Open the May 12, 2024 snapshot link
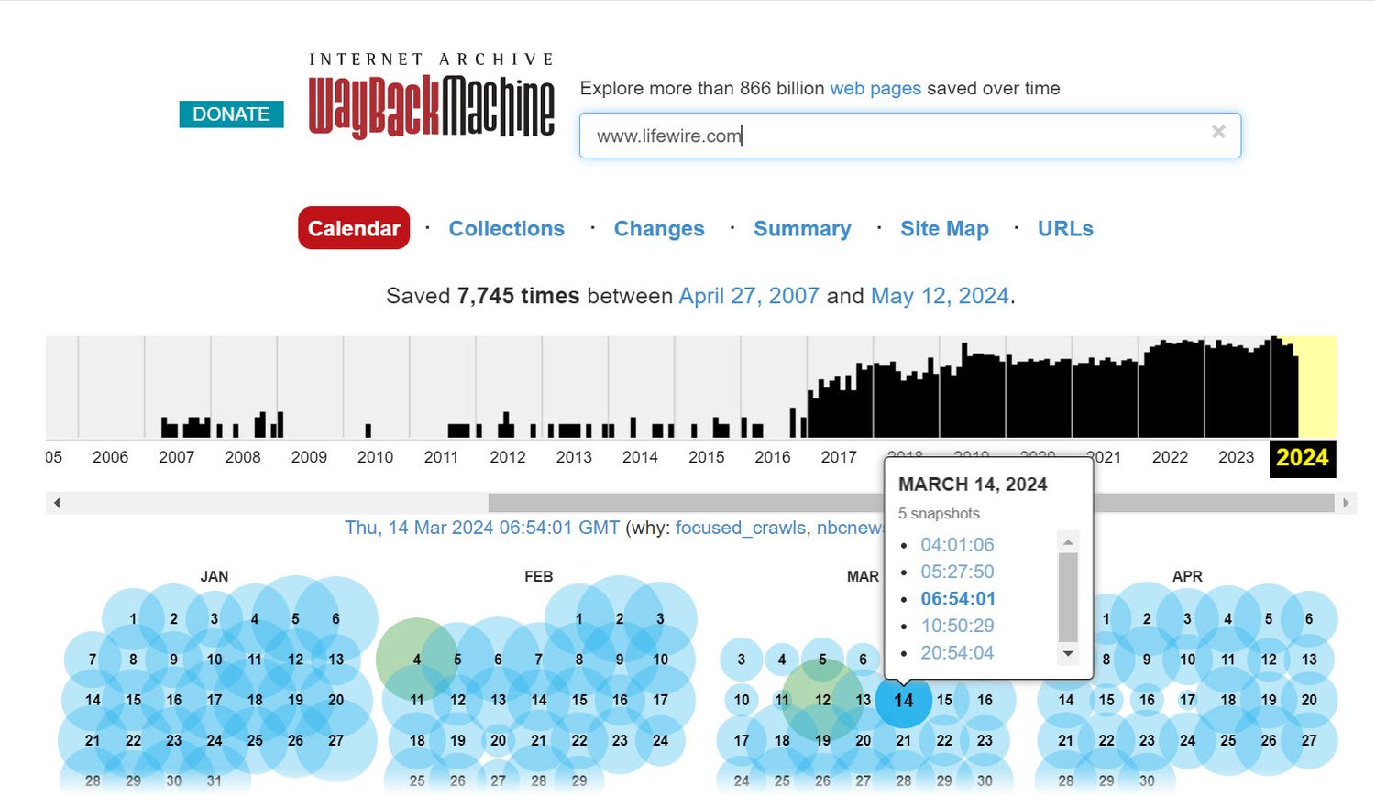1375x796 pixels. click(x=939, y=296)
